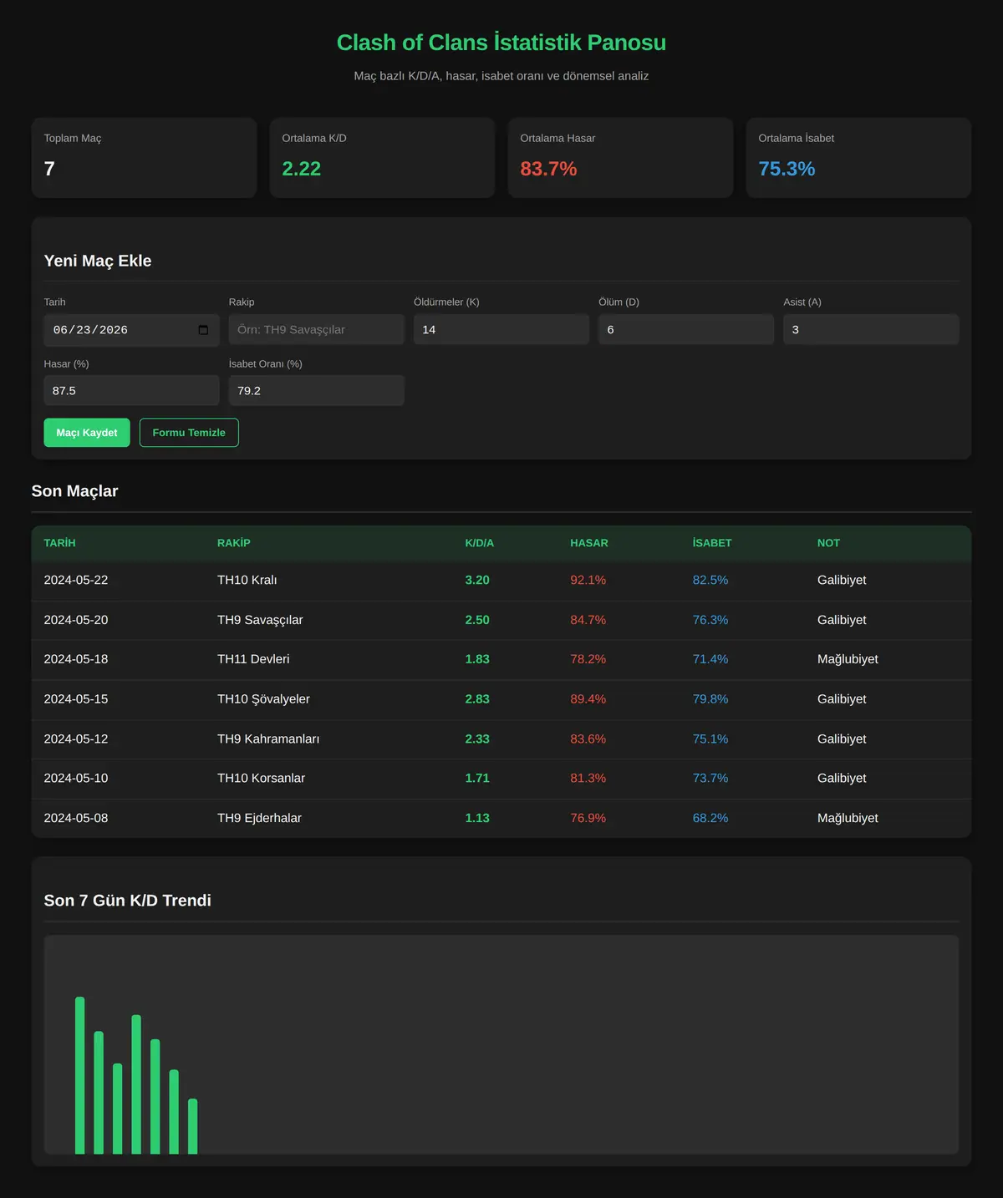Screen dimensions: 1003x1198
Task: Click the Tarih date input field
Action: (131, 330)
